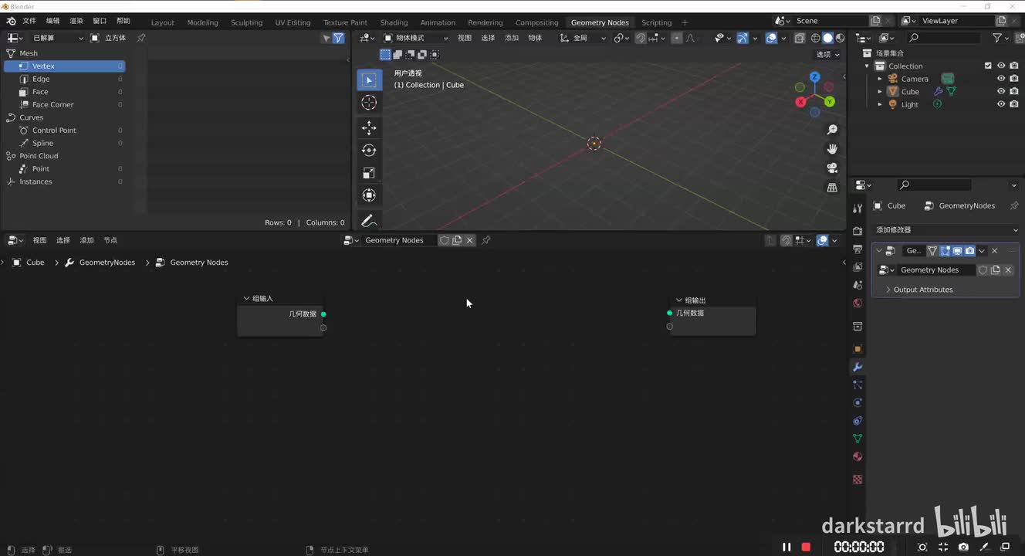1025x556 pixels.
Task: Open the Object Data green triangle tab
Action: [x=858, y=439]
